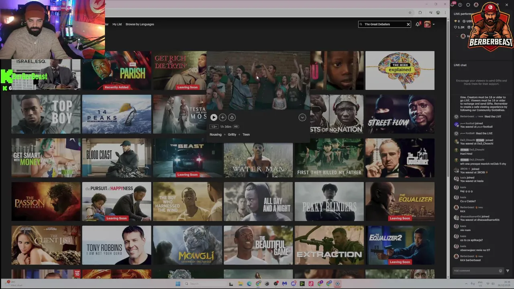
Task: Open The Pursuit of Happyness
Action: (x=116, y=201)
